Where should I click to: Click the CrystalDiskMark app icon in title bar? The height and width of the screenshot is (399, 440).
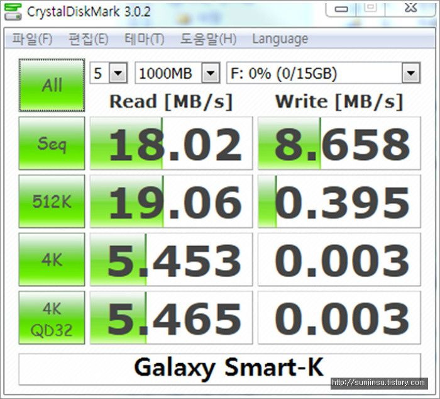13,12
